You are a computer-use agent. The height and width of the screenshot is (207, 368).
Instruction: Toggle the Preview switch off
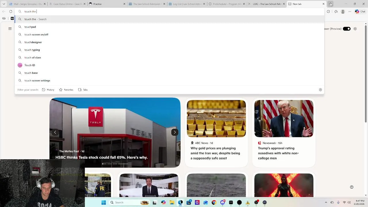point(346,29)
